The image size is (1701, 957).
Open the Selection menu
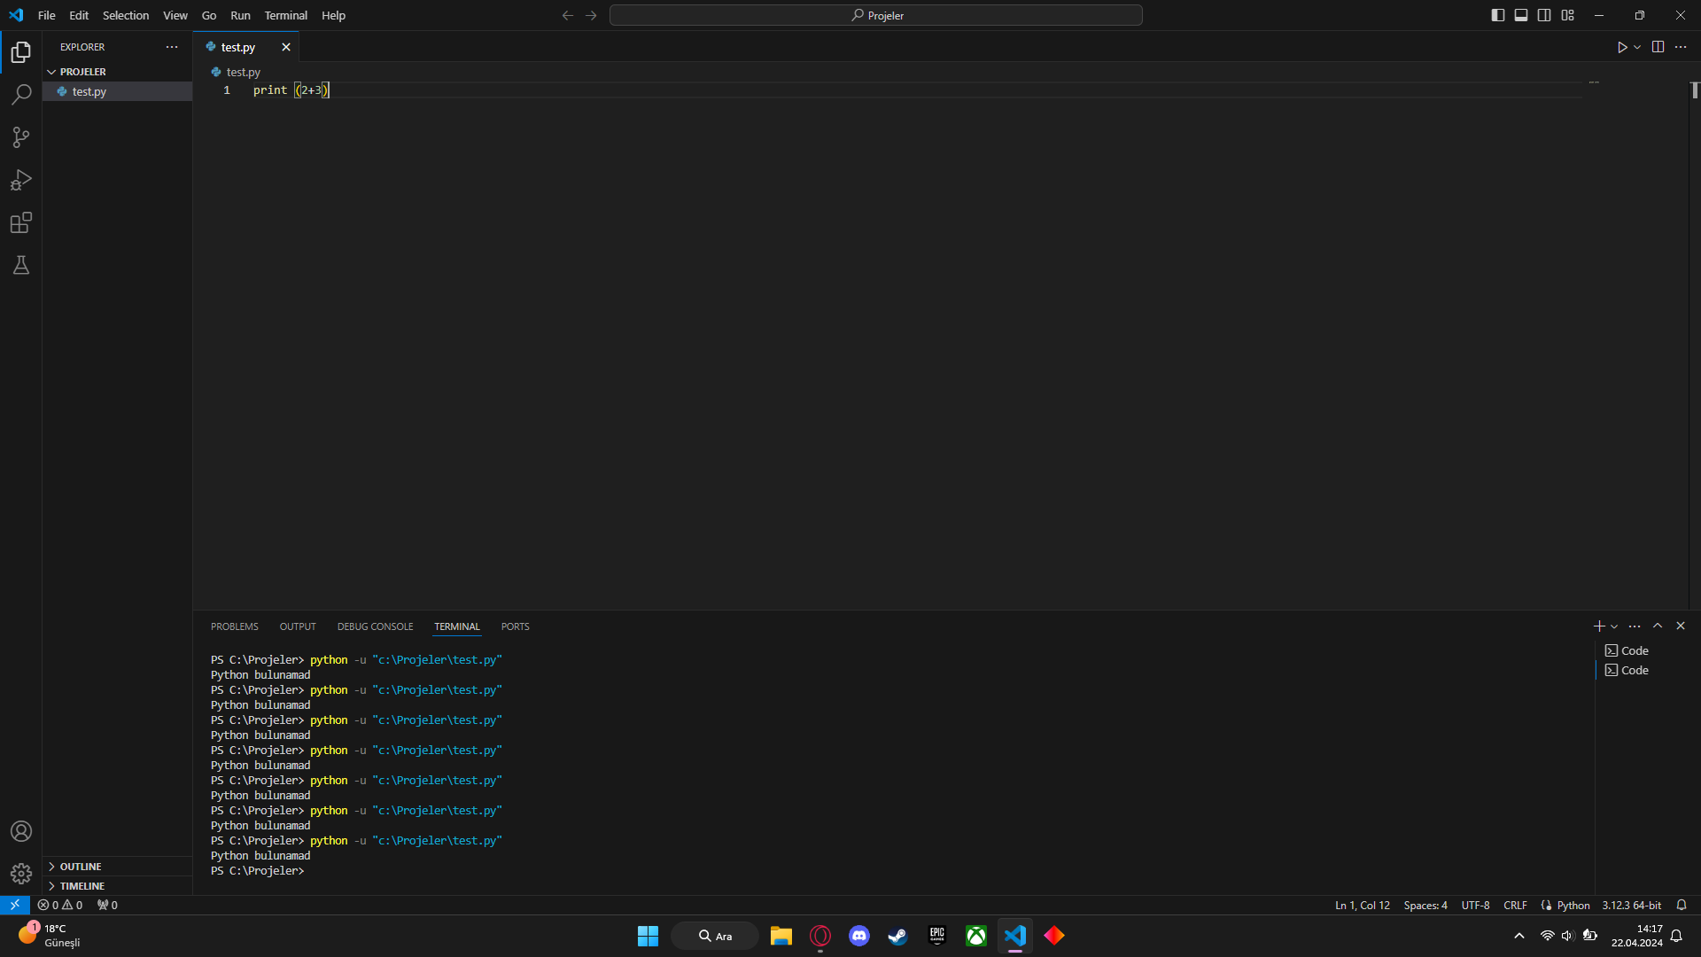coord(126,15)
